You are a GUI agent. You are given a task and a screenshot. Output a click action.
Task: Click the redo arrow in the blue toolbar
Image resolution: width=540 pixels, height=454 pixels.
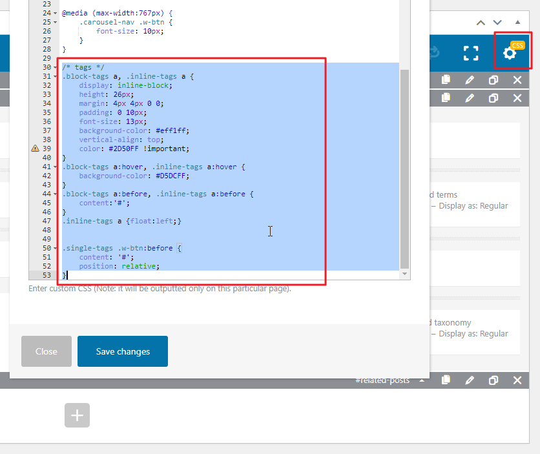point(435,53)
